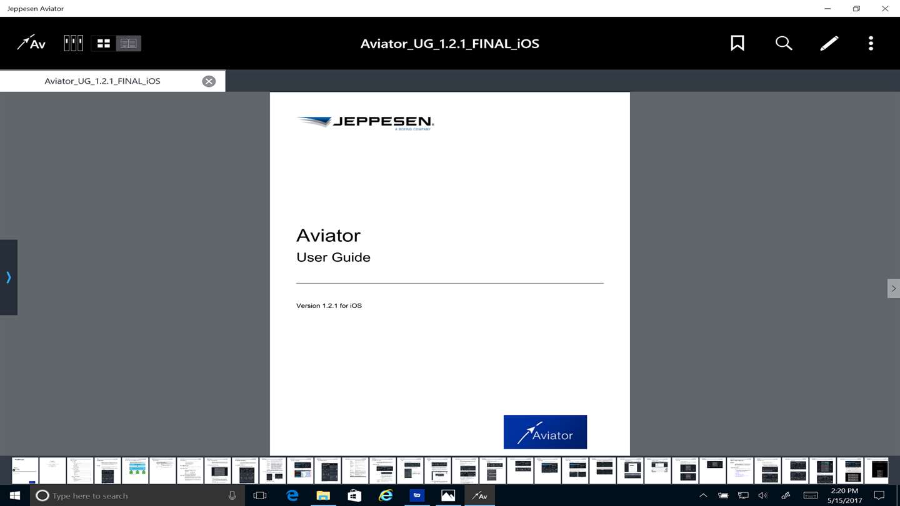The height and width of the screenshot is (506, 900).
Task: Show hidden system tray icons
Action: point(703,495)
